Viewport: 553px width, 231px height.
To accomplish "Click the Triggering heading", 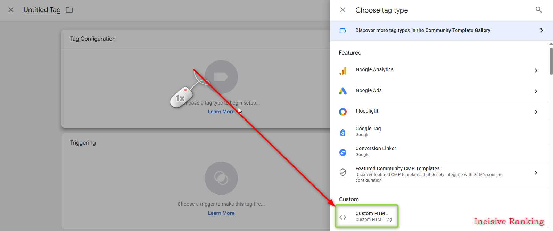I will (x=83, y=143).
